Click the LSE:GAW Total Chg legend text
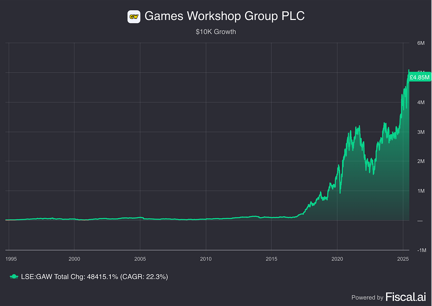This screenshot has width=432, height=306. coord(95,277)
